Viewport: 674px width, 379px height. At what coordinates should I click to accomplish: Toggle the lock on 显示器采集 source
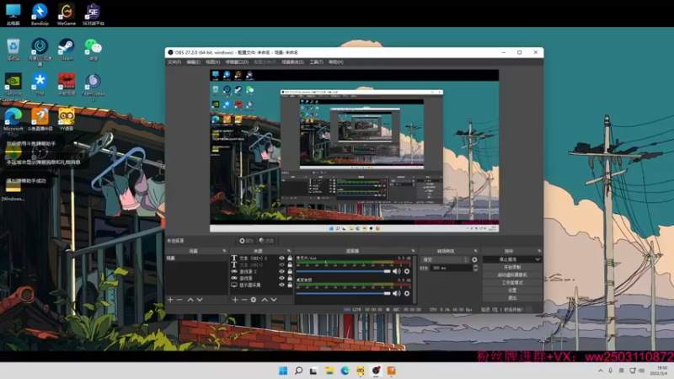[290, 285]
